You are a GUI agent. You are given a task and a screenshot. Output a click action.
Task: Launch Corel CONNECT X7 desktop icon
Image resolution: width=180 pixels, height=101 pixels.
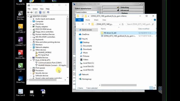pos(21,42)
